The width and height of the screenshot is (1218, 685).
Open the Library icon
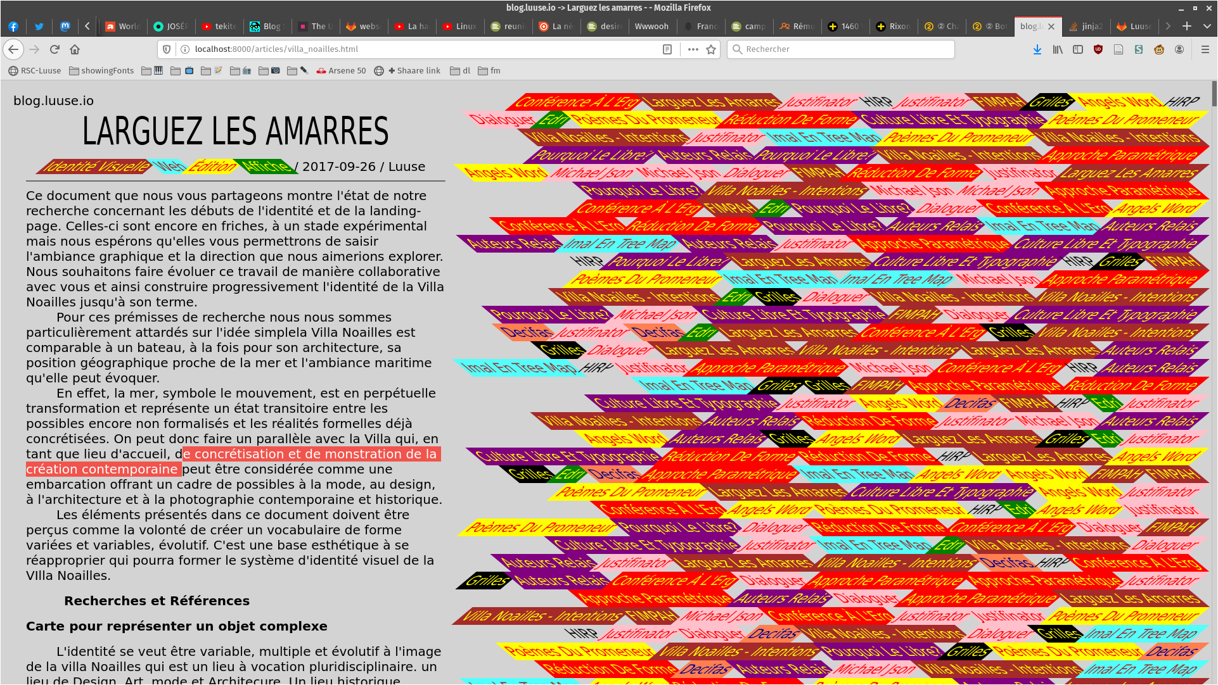tap(1058, 49)
